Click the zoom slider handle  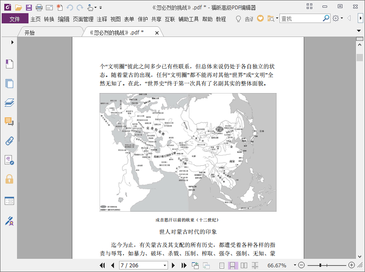[x=320, y=265]
